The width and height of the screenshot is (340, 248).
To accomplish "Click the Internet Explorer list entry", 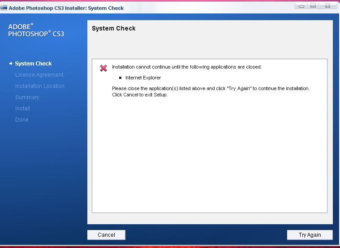I will click(143, 78).
